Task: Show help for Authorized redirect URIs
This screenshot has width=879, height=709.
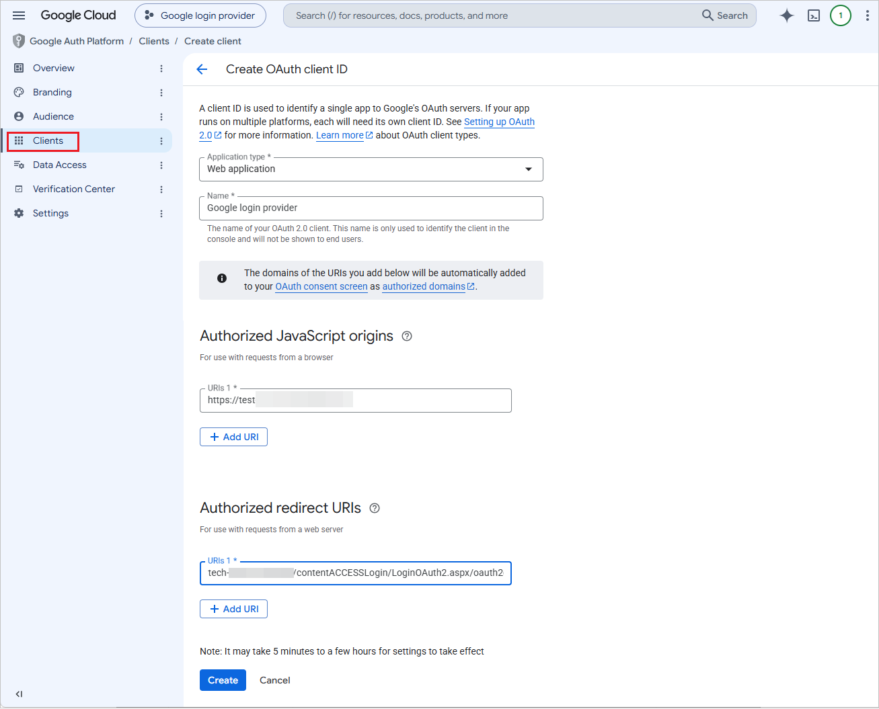Action: (375, 508)
